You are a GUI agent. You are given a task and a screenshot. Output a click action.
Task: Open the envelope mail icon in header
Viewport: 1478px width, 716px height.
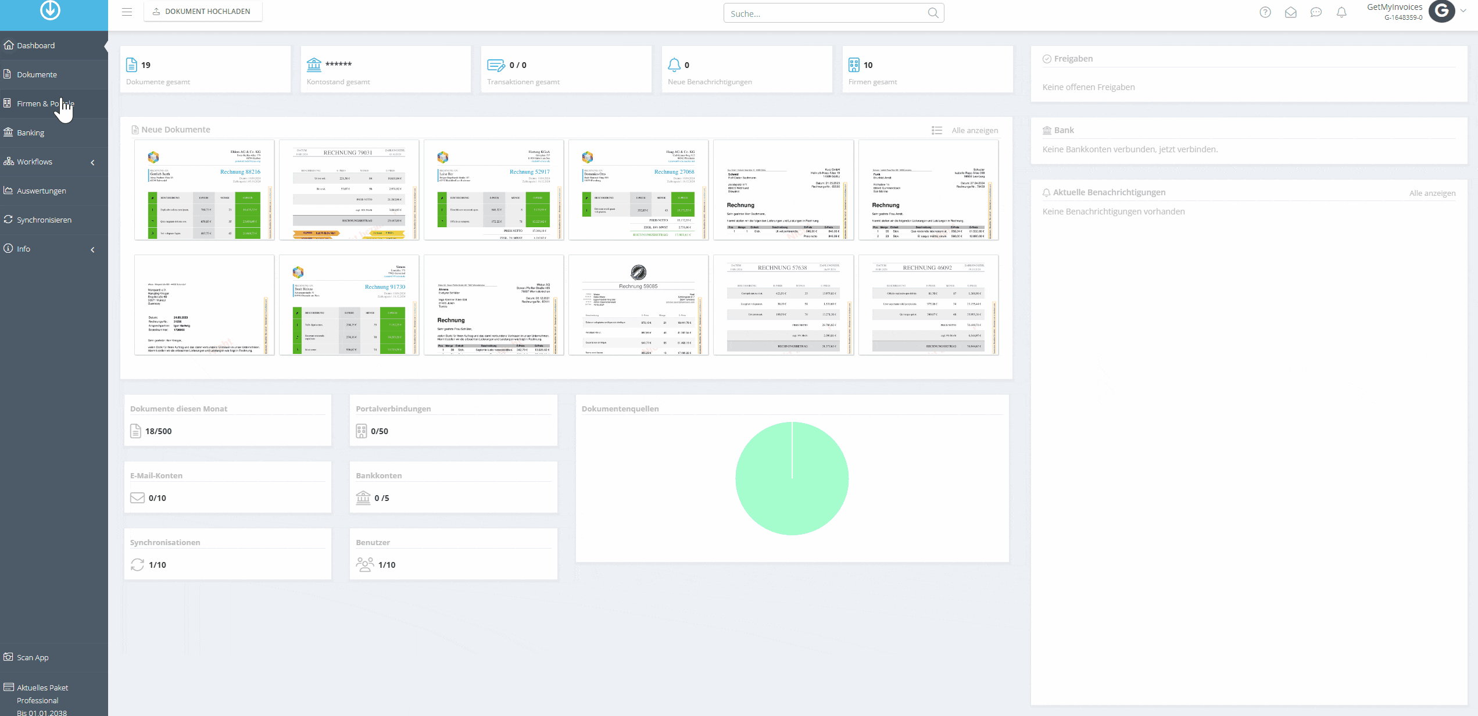point(1291,12)
